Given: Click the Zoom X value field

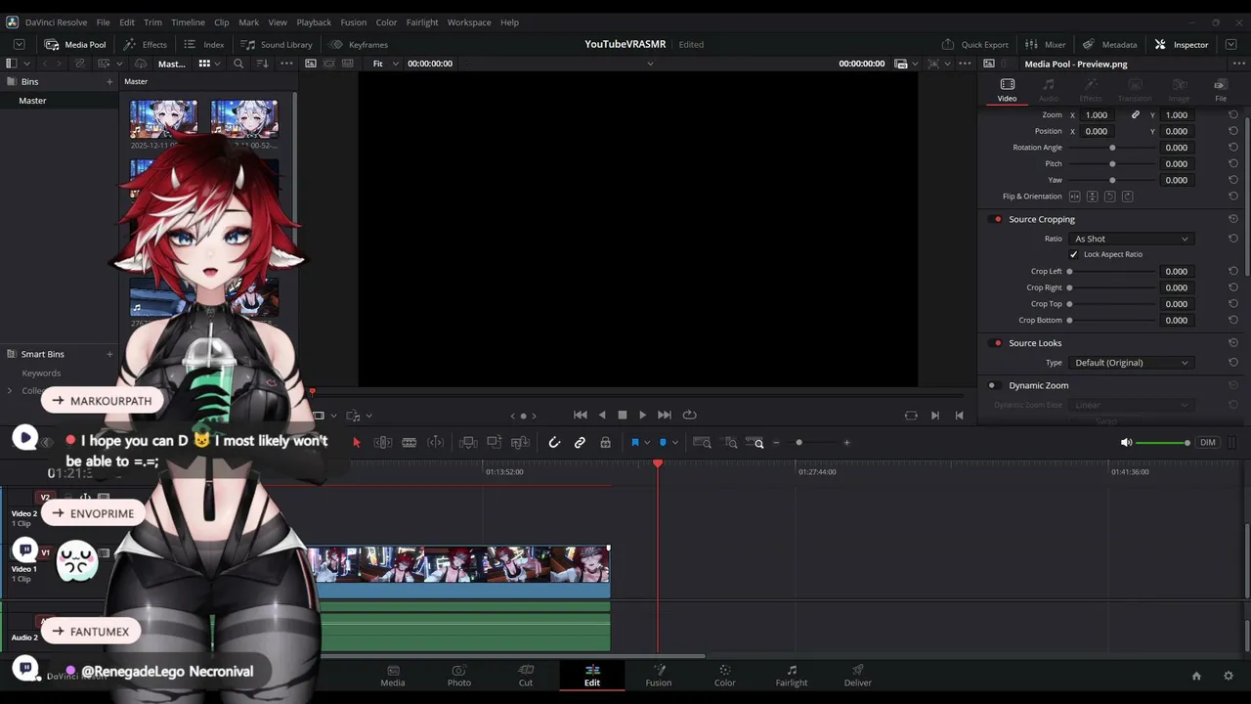Looking at the screenshot, I should point(1097,115).
